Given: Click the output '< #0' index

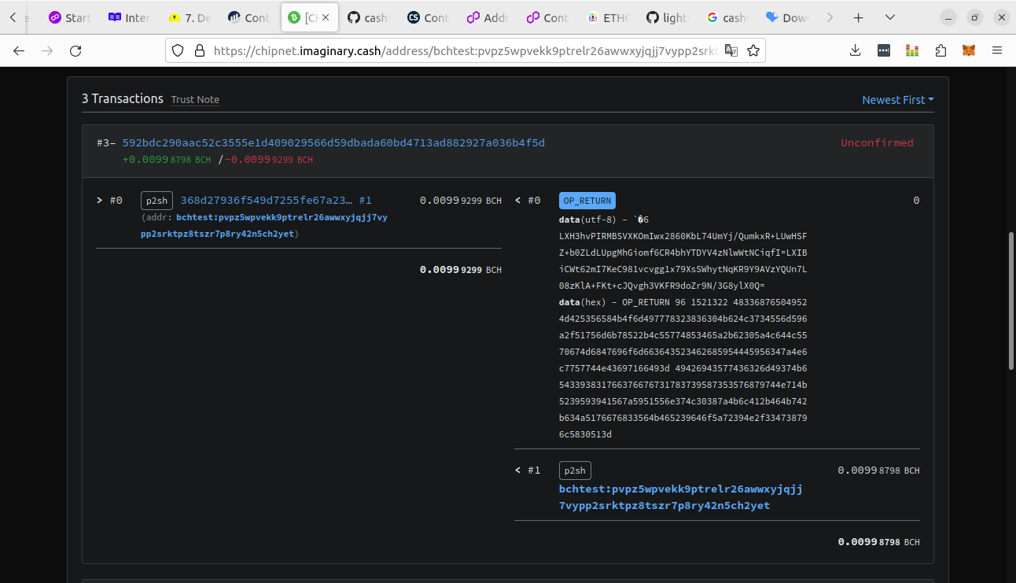Looking at the screenshot, I should [x=528, y=201].
